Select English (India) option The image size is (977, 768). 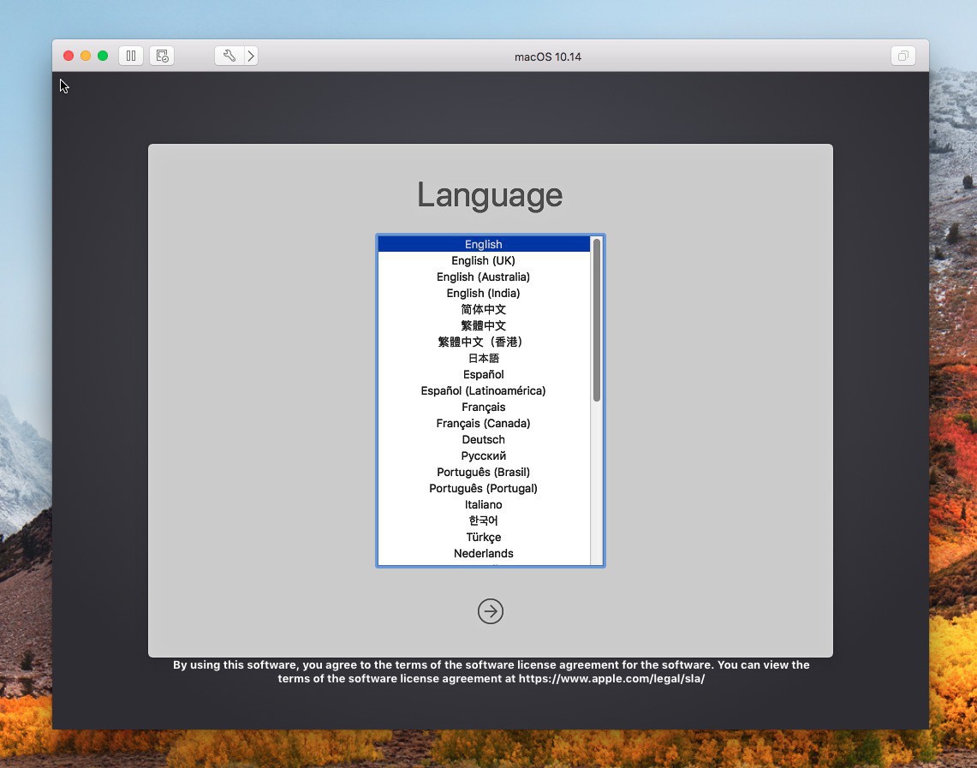click(x=483, y=293)
